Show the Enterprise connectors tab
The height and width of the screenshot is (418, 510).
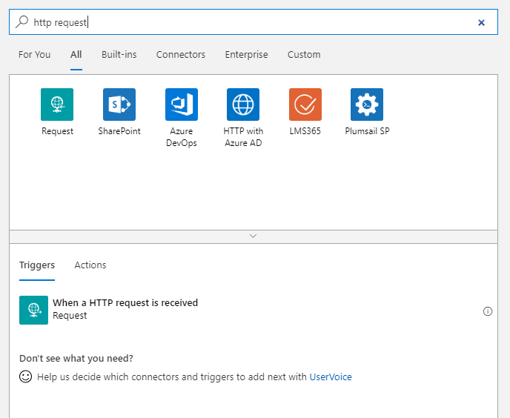point(247,55)
